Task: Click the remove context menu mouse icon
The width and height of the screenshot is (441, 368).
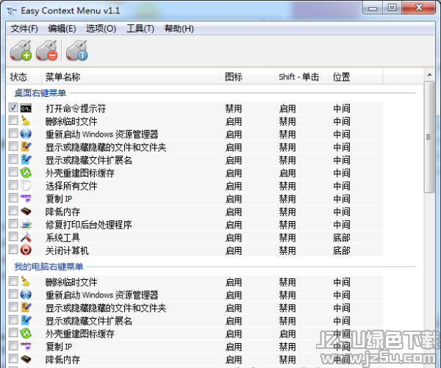Action: pyautogui.click(x=47, y=51)
